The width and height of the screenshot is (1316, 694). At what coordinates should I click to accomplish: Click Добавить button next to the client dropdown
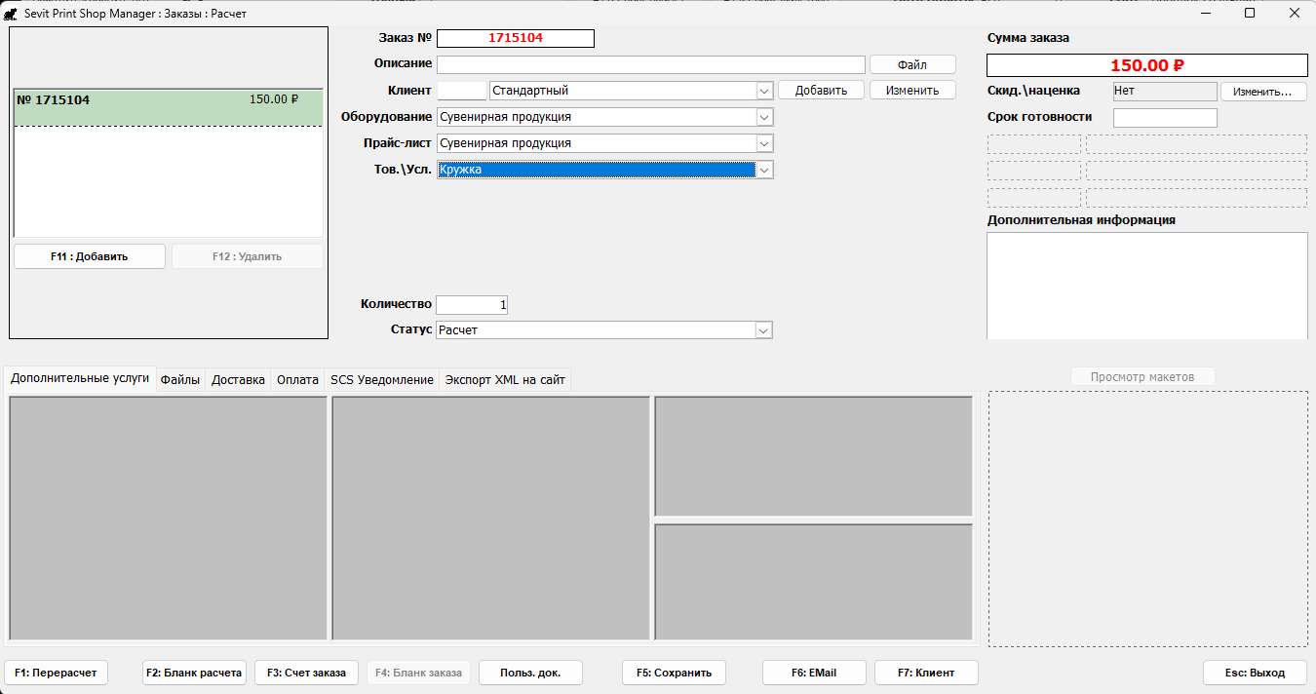[821, 91]
